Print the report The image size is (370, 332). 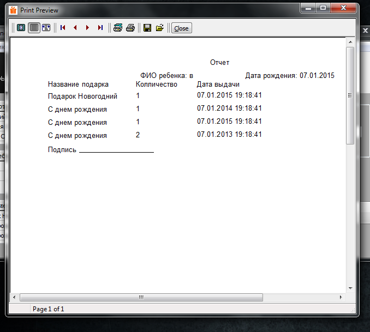click(x=130, y=28)
